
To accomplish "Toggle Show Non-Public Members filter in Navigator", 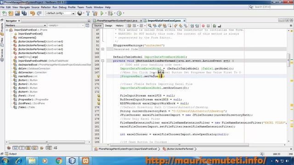I will pyautogui.click(x=28, y=148).
